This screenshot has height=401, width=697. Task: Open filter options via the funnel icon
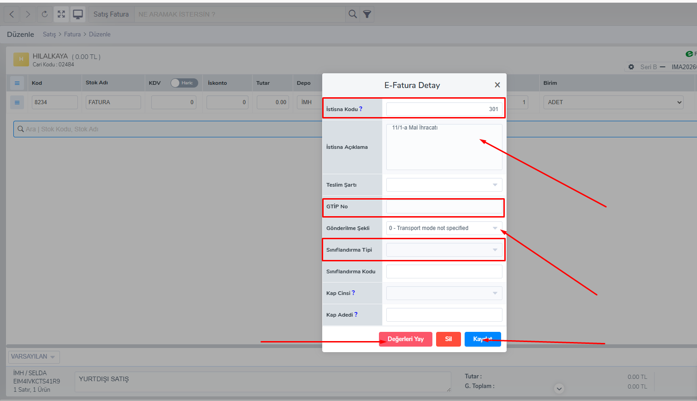click(x=367, y=14)
